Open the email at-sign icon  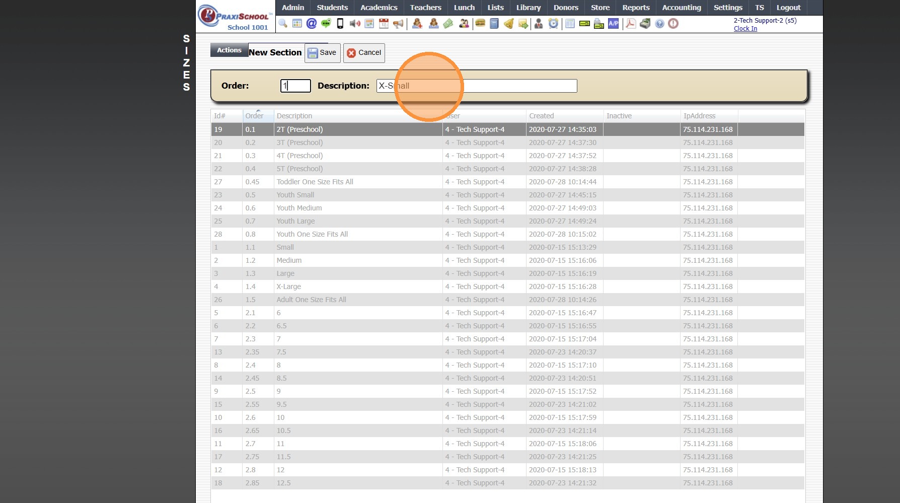(312, 24)
